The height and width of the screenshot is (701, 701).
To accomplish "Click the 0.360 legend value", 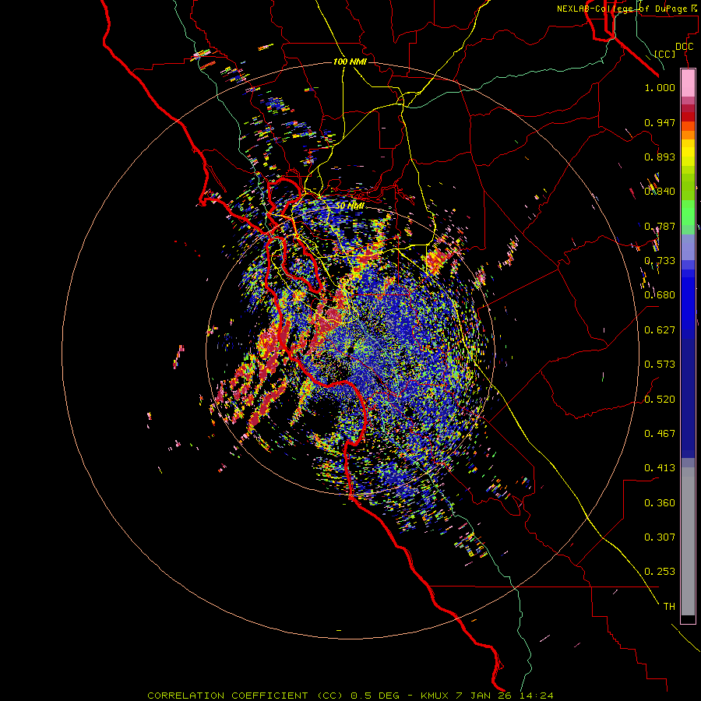I will click(660, 503).
